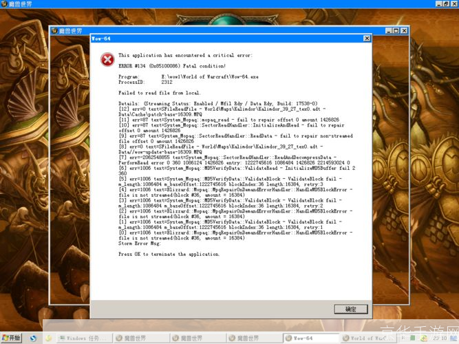Click the taskbar clock showing 23:10
The height and width of the screenshot is (344, 459).
440,338
